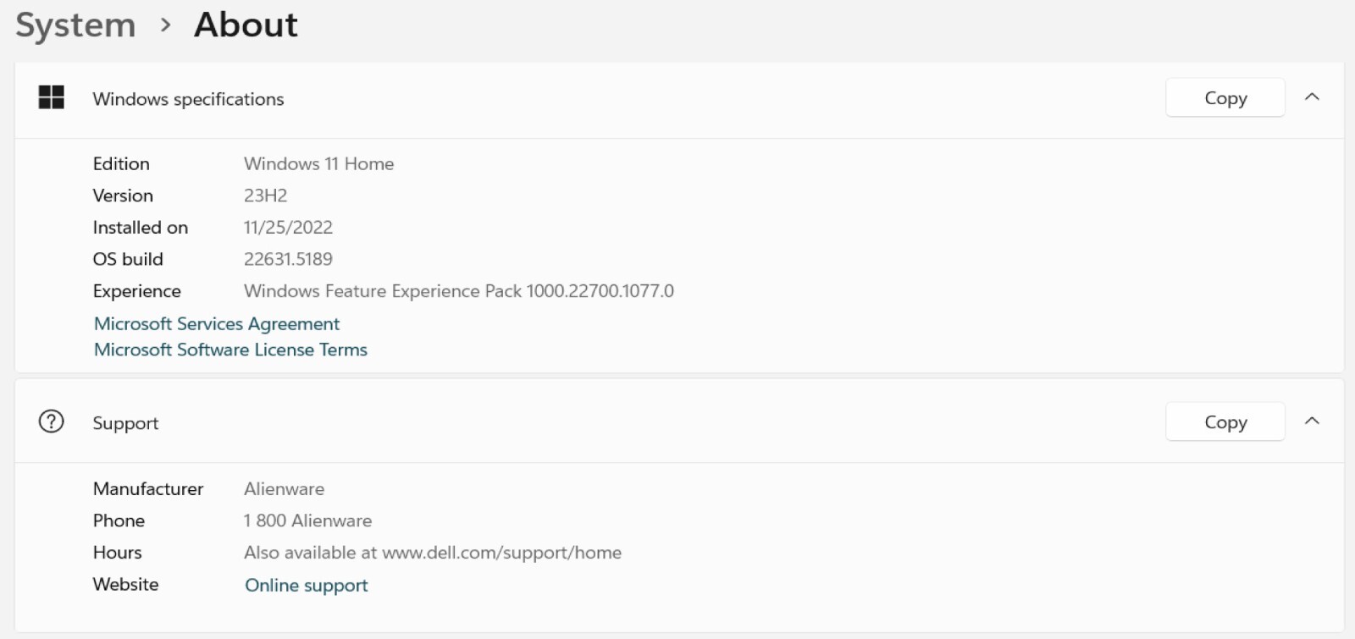The width and height of the screenshot is (1355, 639).
Task: Select the hours text mentioning www.dell.com/support/home
Action: [433, 553]
